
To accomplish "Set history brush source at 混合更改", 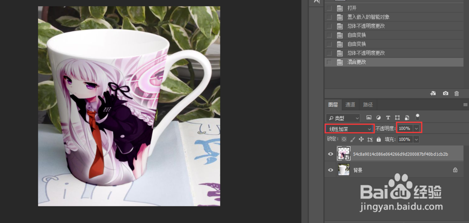I will pyautogui.click(x=329, y=62).
